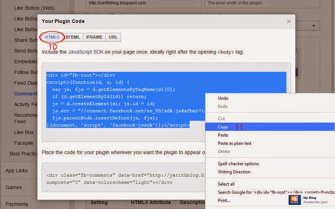Click the URL field with yarithblog.blogspot.com
The width and height of the screenshot is (335, 209).
tap(143, 4)
